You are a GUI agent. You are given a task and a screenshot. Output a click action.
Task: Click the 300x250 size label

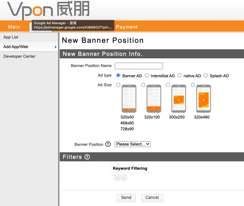pyautogui.click(x=177, y=117)
